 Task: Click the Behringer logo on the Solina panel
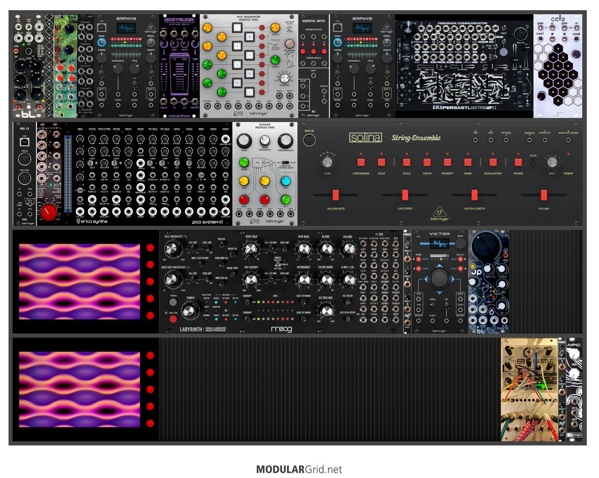[x=439, y=214]
